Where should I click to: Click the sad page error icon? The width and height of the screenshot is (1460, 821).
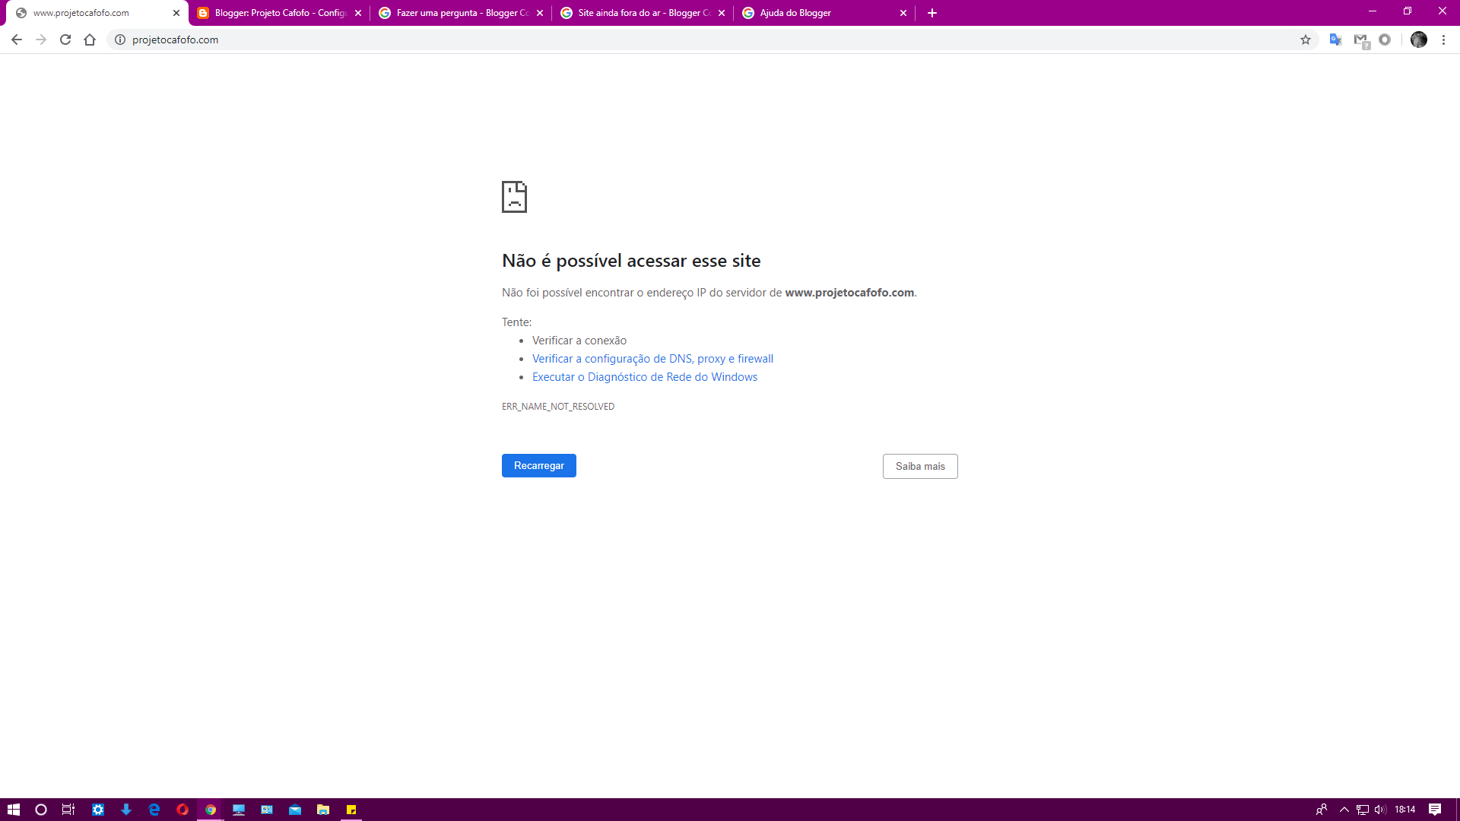point(514,197)
